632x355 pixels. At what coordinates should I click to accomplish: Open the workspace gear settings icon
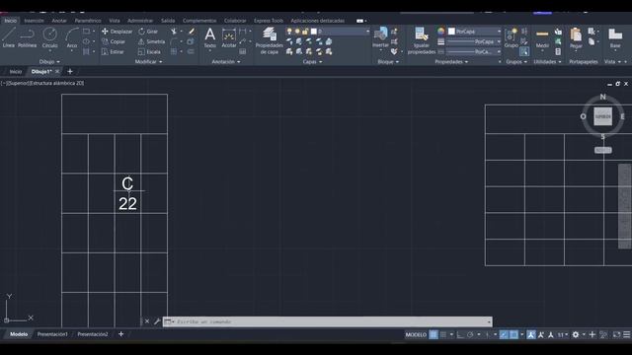click(x=576, y=335)
